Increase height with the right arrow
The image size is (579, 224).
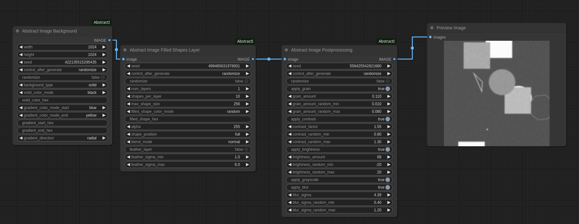click(x=104, y=55)
